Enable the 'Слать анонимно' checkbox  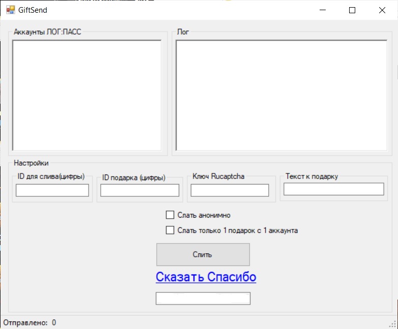pos(170,215)
